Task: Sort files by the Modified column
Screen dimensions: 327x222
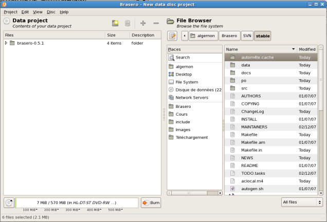Action: click(307, 49)
